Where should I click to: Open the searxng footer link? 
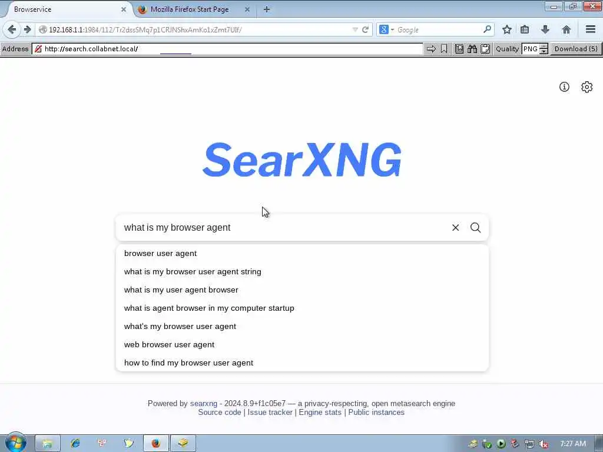pyautogui.click(x=203, y=404)
